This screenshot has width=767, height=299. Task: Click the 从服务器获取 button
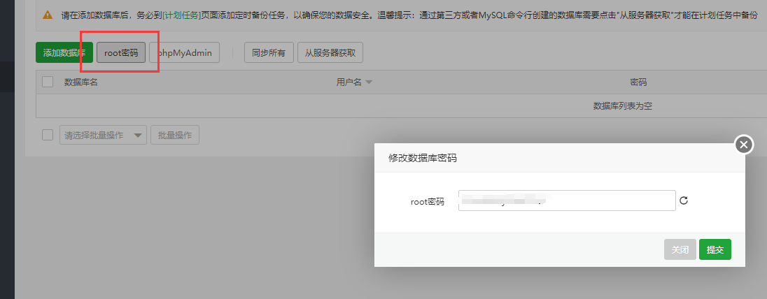tap(330, 52)
